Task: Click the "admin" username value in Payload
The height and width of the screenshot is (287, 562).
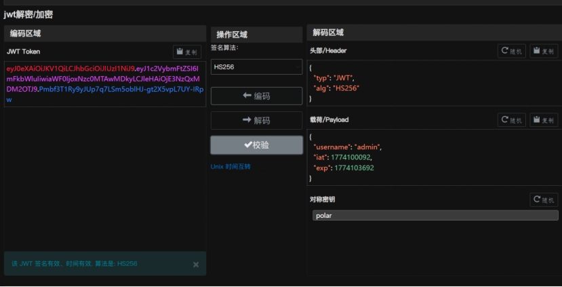Action: point(367,147)
